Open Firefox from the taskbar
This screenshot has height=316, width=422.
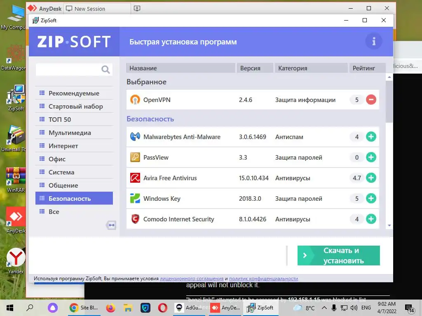point(110,308)
